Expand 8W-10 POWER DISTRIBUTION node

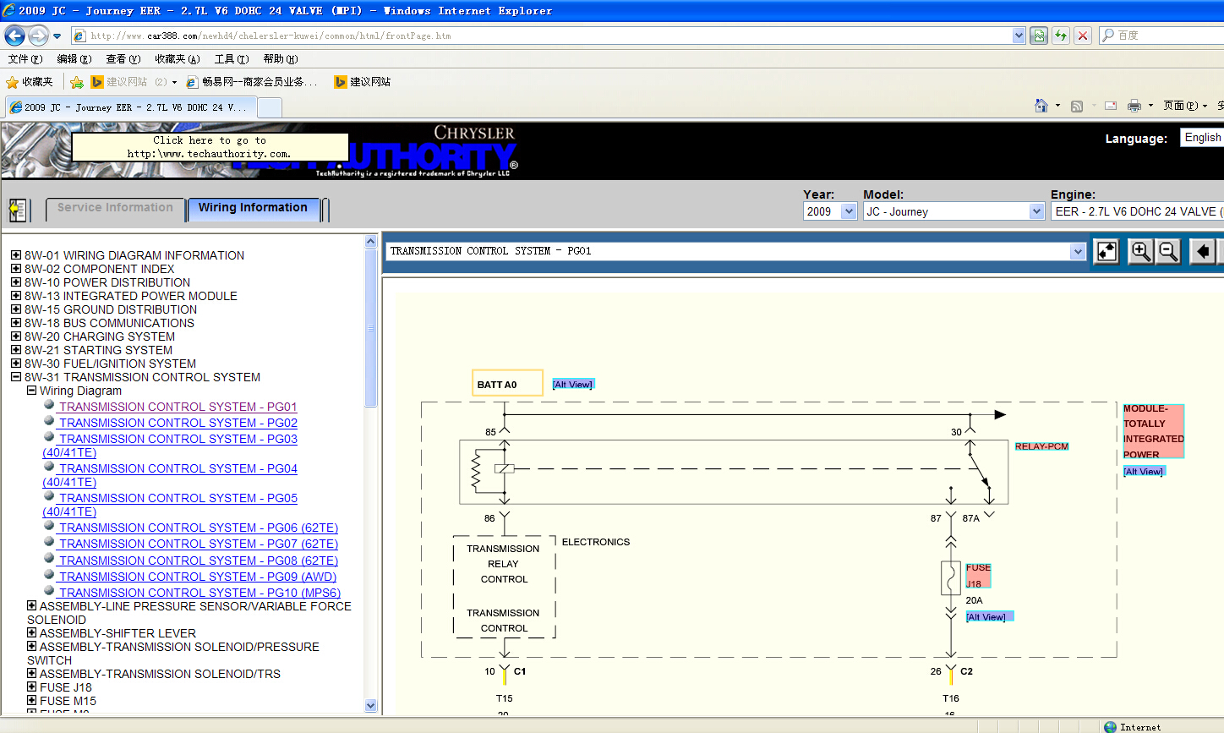(x=16, y=282)
